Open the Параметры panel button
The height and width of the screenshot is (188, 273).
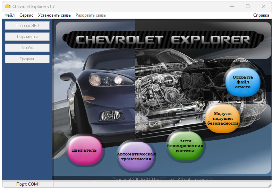[27, 37]
